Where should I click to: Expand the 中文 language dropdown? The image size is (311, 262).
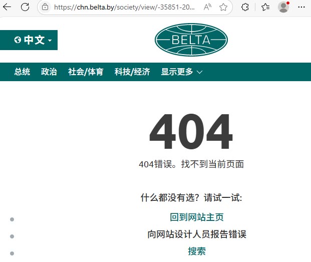33,40
